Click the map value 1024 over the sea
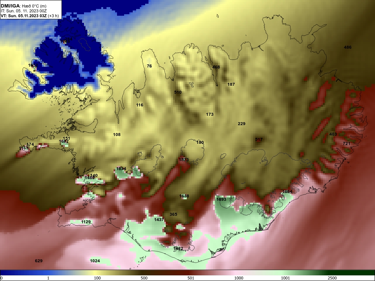Viewport: 375px width, 281px height. tap(95, 261)
